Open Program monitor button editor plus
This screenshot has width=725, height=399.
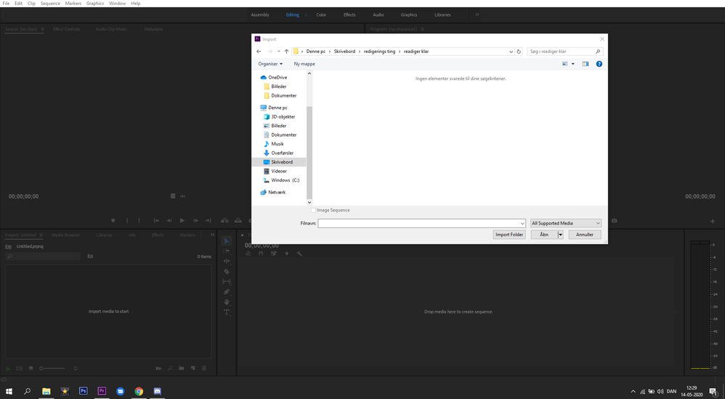713,222
